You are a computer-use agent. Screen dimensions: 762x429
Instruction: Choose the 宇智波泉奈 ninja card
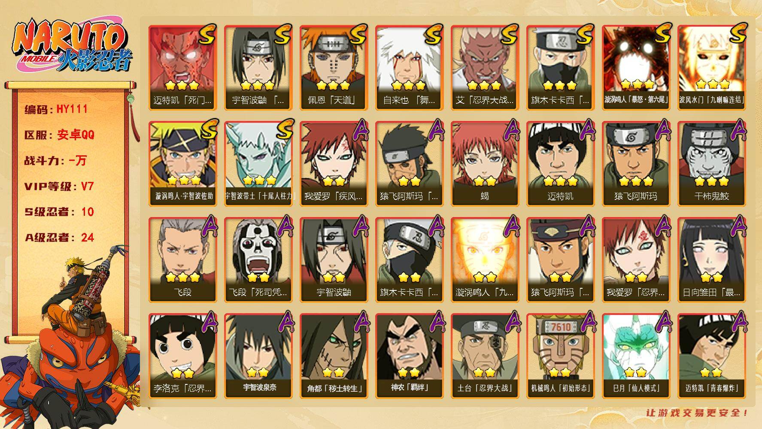pos(258,356)
